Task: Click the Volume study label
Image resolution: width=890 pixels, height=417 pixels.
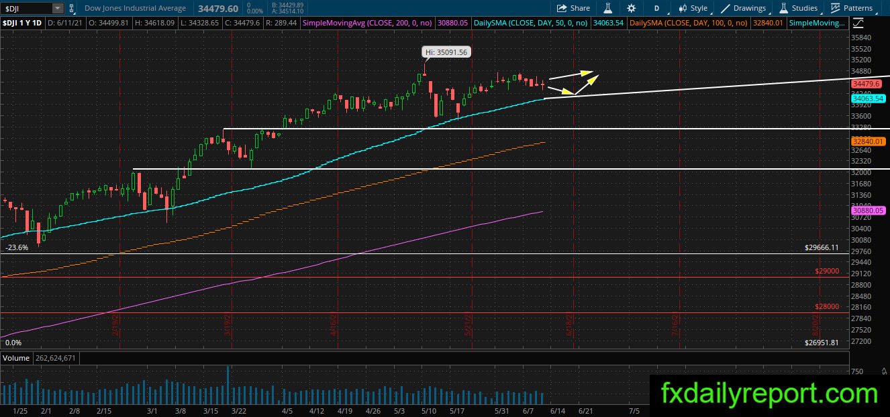Action: pyautogui.click(x=16, y=358)
